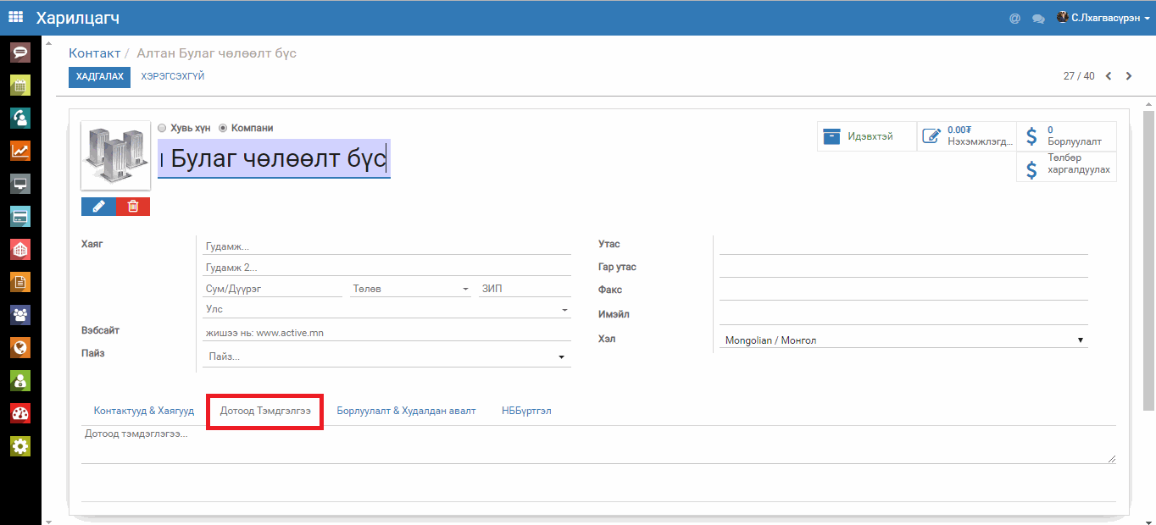Open the red gauge dashboard icon
The width and height of the screenshot is (1156, 525).
(x=20, y=413)
